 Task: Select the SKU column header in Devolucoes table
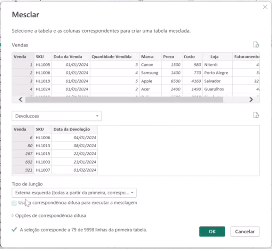[43, 129]
